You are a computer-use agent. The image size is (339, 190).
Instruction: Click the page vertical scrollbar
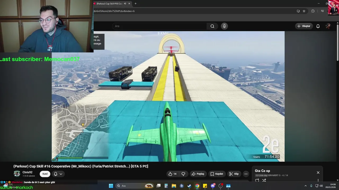(337, 42)
